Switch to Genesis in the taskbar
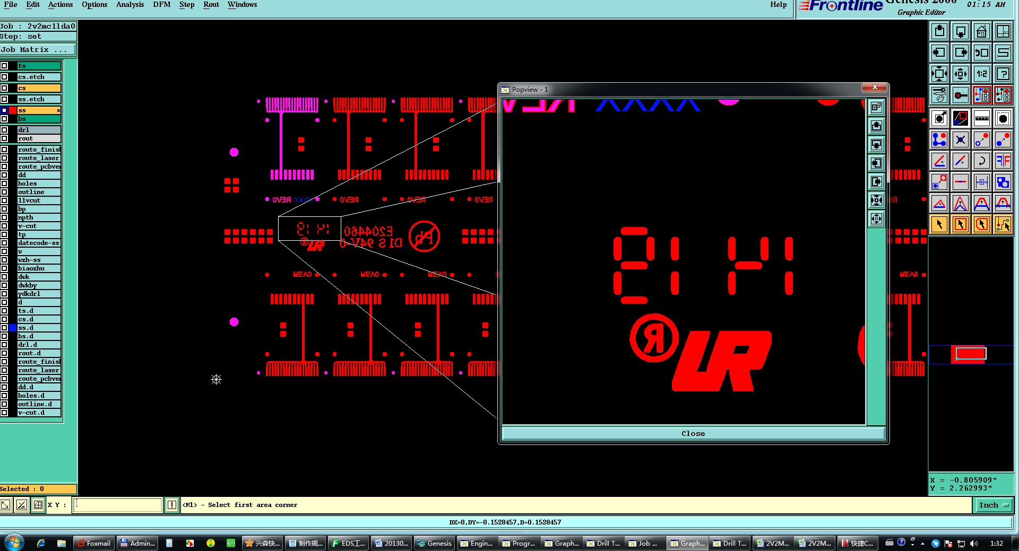The height and width of the screenshot is (551, 1019). [435, 543]
